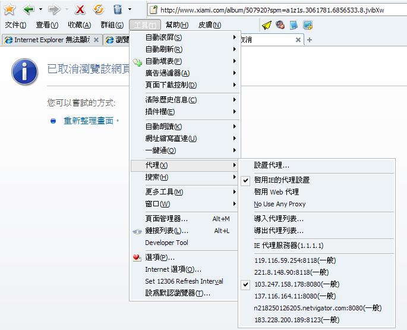Screen dimensions: 407x330
Task: Choose 導出代理列表...
Action: pos(317,231)
